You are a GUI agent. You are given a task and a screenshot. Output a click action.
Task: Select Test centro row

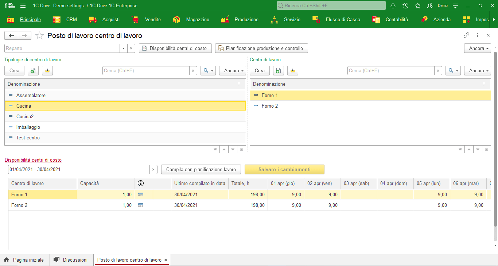125,138
